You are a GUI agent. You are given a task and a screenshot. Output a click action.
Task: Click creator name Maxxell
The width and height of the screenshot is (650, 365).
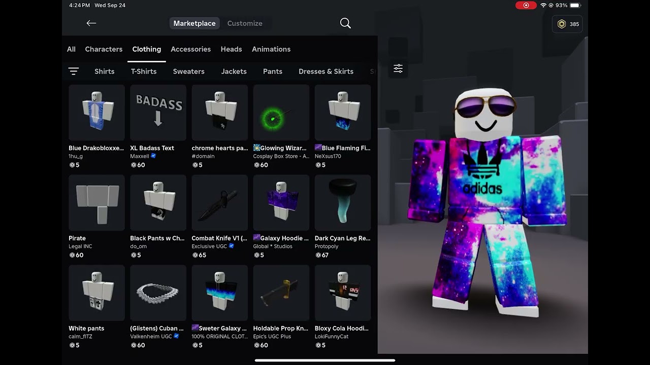140,156
